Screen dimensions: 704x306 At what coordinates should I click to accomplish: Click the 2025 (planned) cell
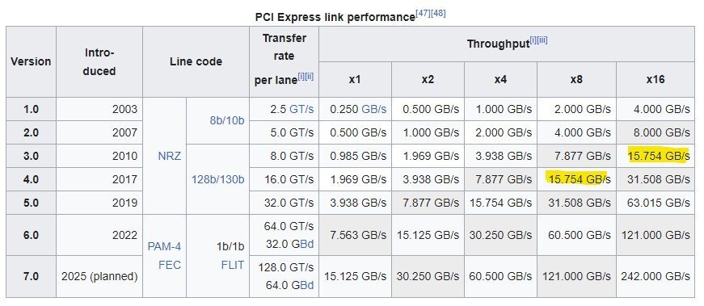(99, 276)
